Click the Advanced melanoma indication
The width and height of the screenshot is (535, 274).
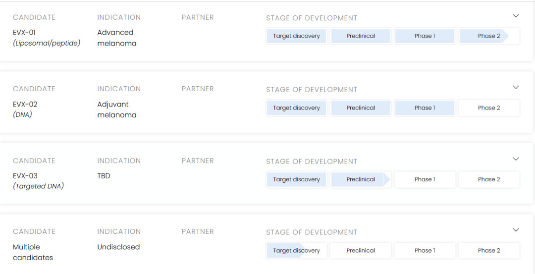click(117, 38)
